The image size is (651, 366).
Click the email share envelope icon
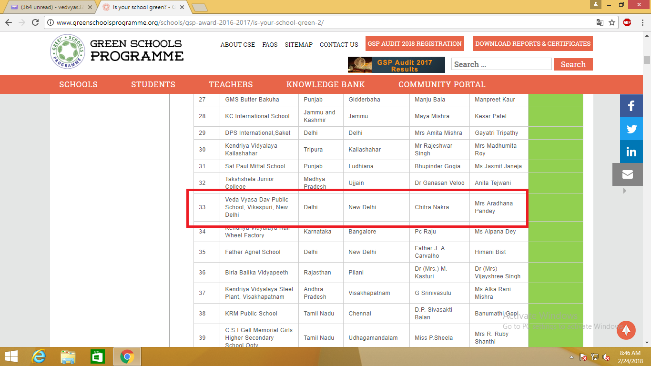click(x=627, y=174)
